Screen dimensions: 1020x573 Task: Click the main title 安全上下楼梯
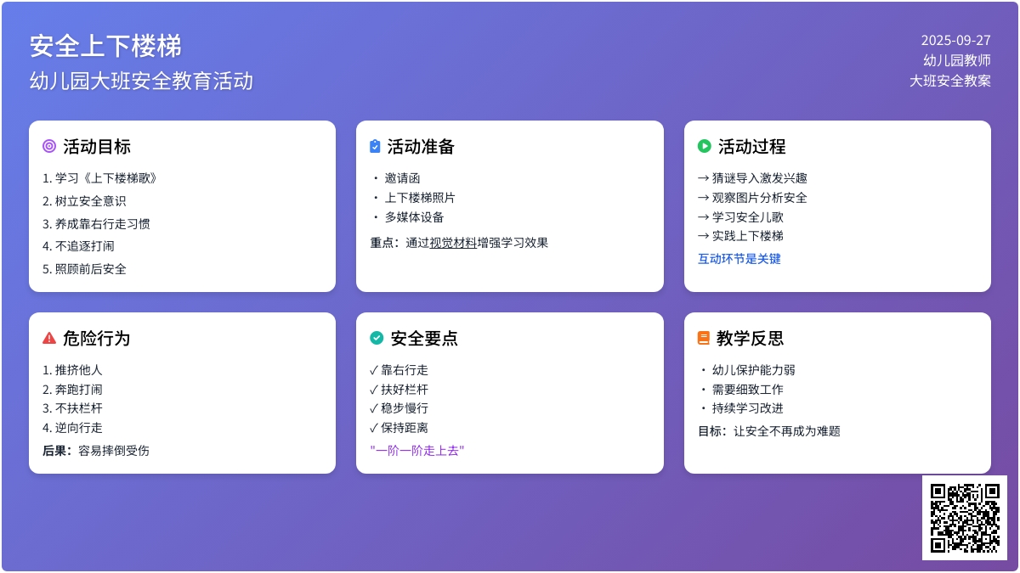(105, 46)
